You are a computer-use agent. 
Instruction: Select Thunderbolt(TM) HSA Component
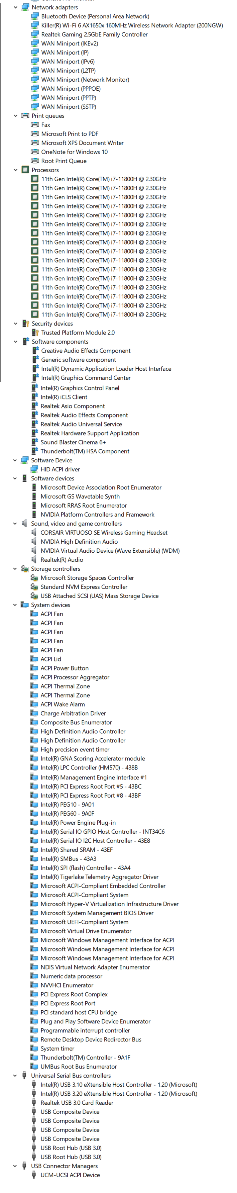click(85, 452)
